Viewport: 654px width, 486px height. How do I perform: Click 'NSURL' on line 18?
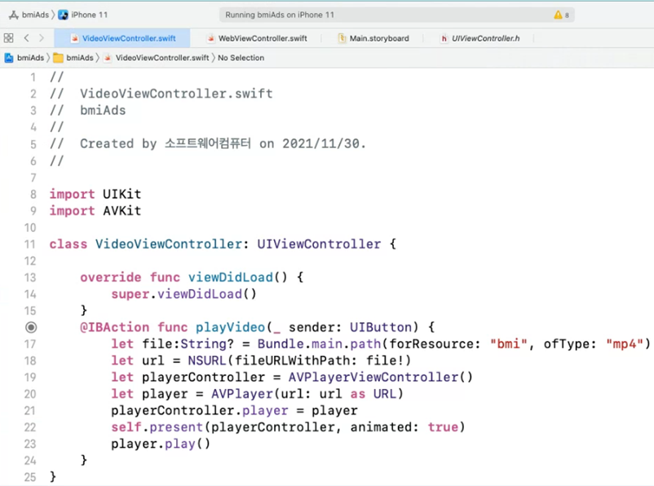[x=207, y=361]
